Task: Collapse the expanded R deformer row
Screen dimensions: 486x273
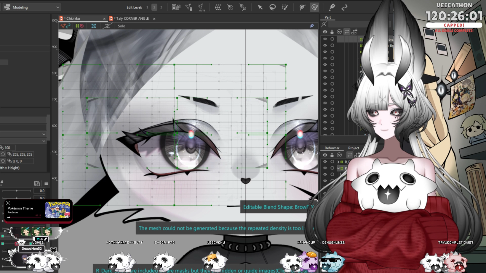Action: [338, 168]
